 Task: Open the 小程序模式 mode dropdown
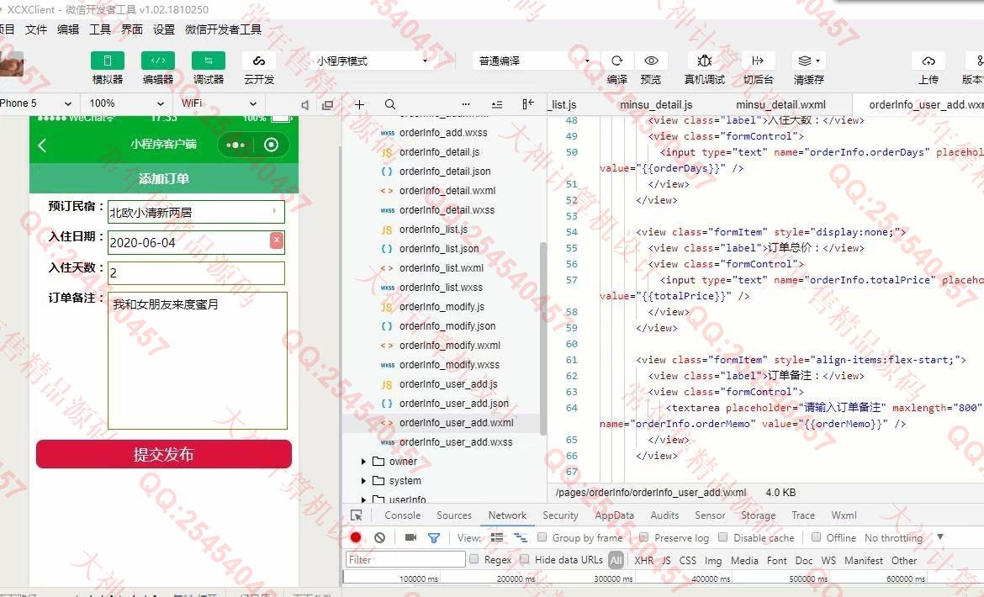pyautogui.click(x=371, y=61)
